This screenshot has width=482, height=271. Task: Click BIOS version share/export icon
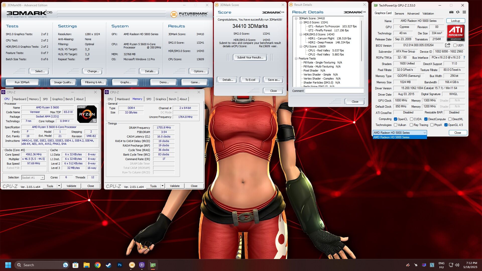448,45
